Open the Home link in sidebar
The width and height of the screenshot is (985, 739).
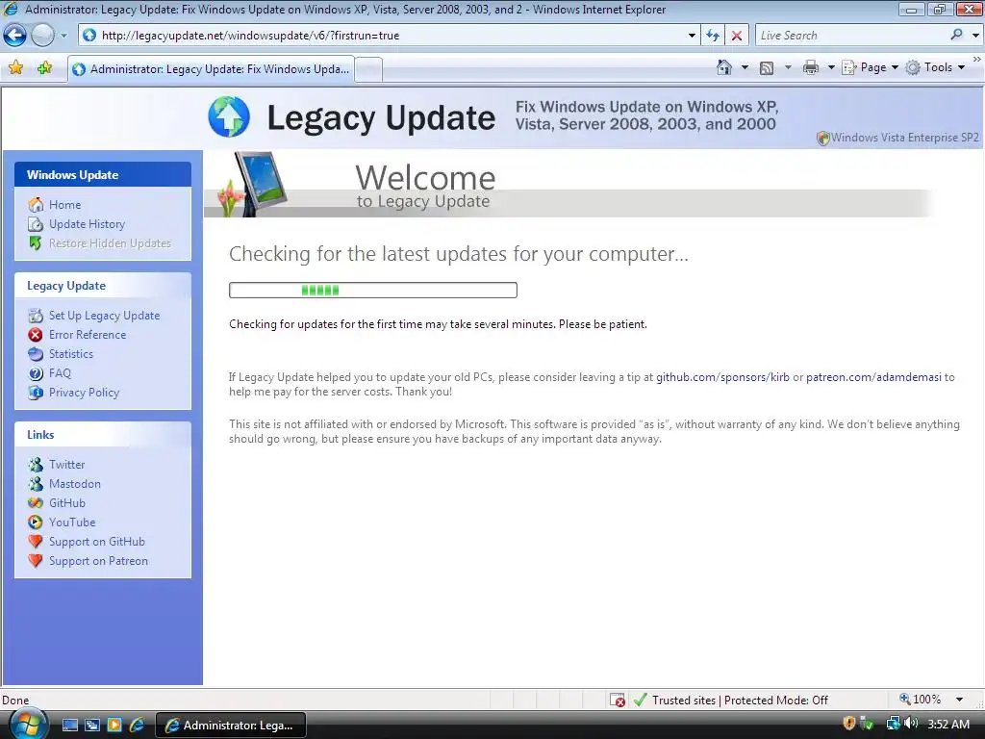[x=64, y=205]
